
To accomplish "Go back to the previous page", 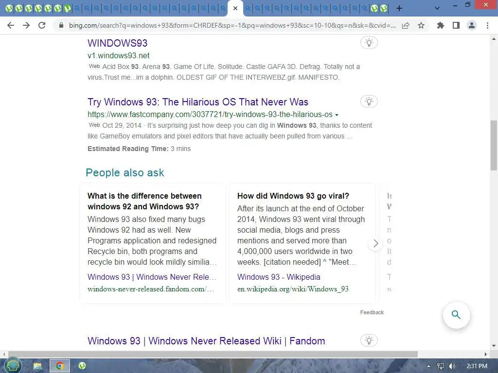I will [x=11, y=25].
